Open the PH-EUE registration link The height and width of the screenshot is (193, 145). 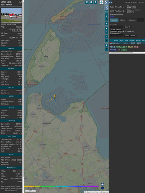[18, 27]
